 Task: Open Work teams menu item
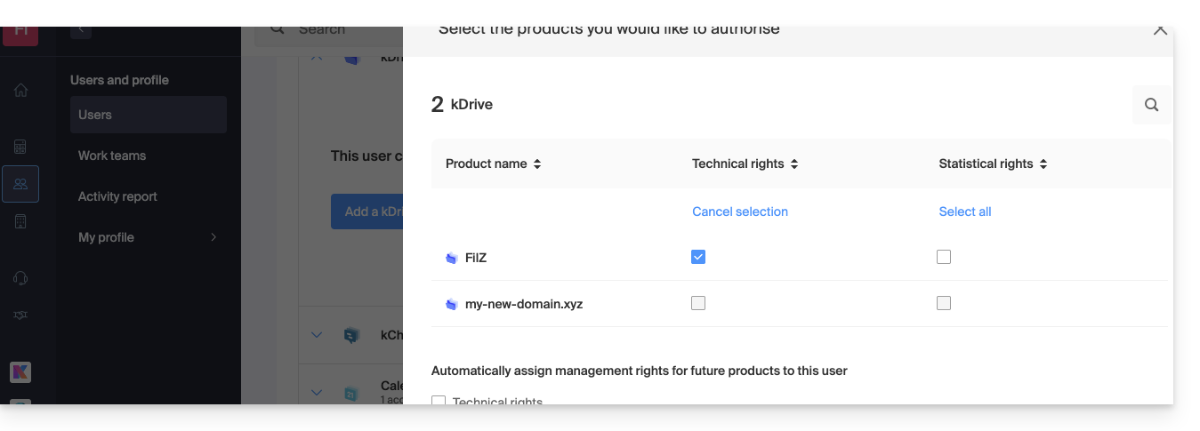[112, 156]
